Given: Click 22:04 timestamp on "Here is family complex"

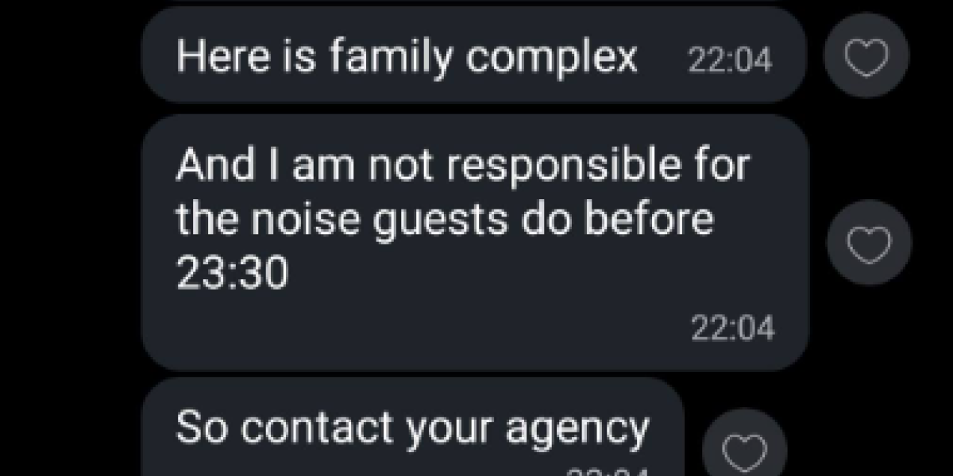Looking at the screenshot, I should (729, 59).
